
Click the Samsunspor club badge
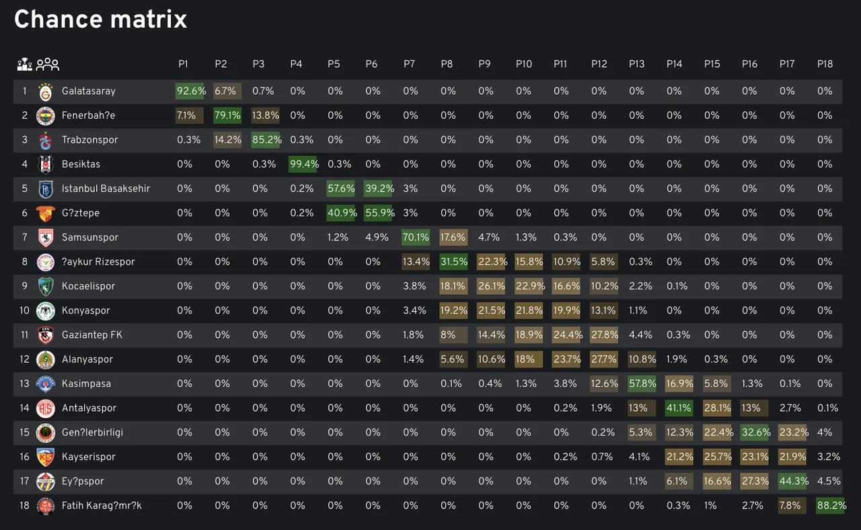click(45, 238)
